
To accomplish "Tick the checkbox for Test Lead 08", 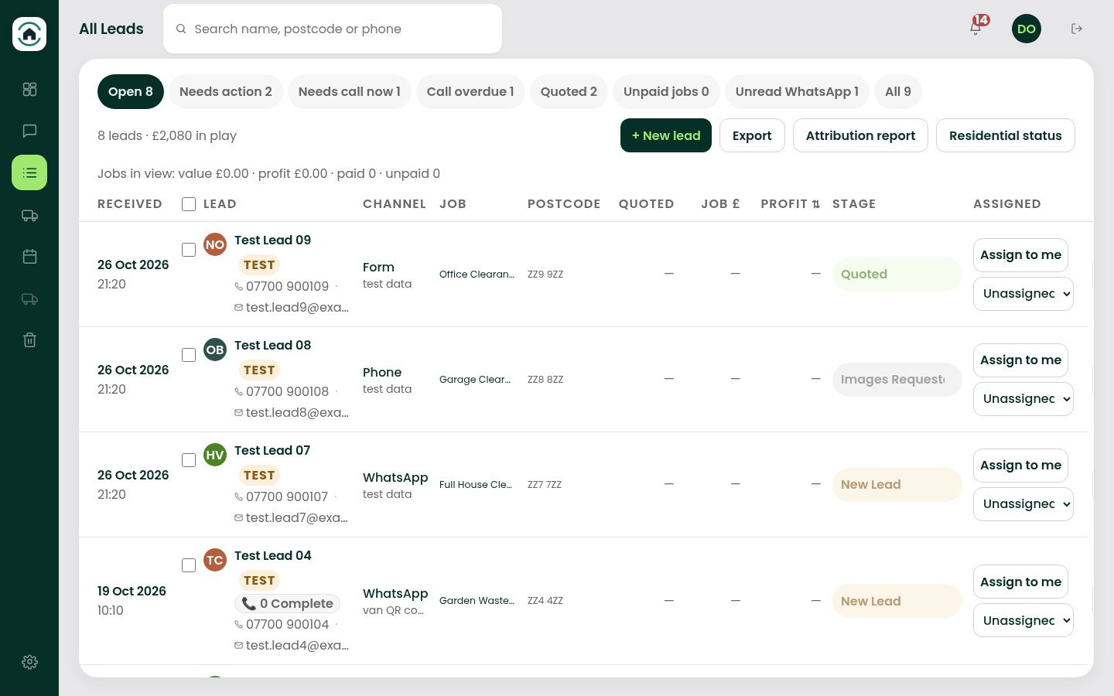I will [x=189, y=355].
